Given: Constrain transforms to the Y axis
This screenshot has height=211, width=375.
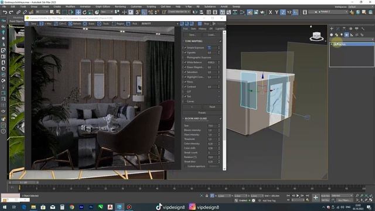Looking at the screenshot, I should pos(277,12).
